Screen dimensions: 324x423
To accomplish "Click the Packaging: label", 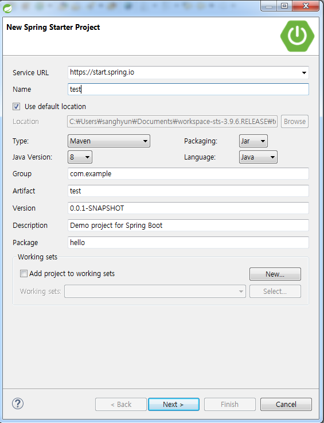I will click(201, 141).
